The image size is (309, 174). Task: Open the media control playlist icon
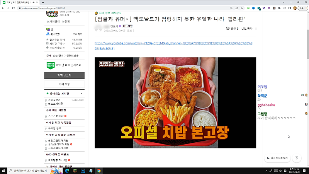284,8
